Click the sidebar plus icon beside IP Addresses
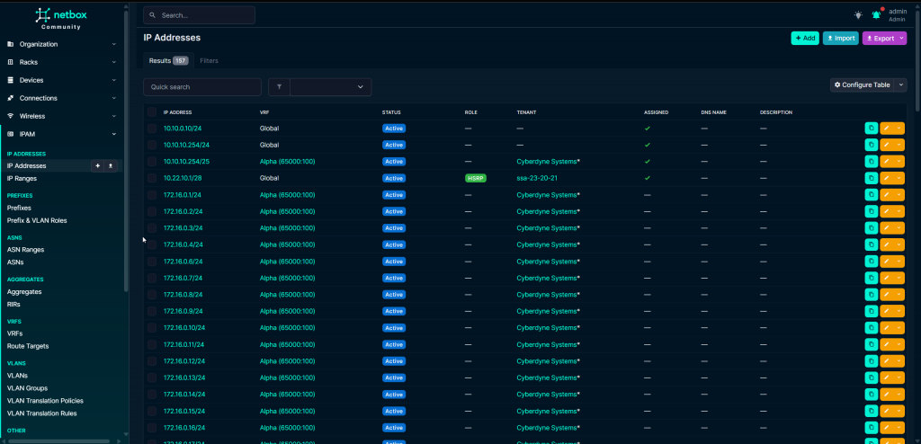This screenshot has height=444, width=921. [x=97, y=166]
